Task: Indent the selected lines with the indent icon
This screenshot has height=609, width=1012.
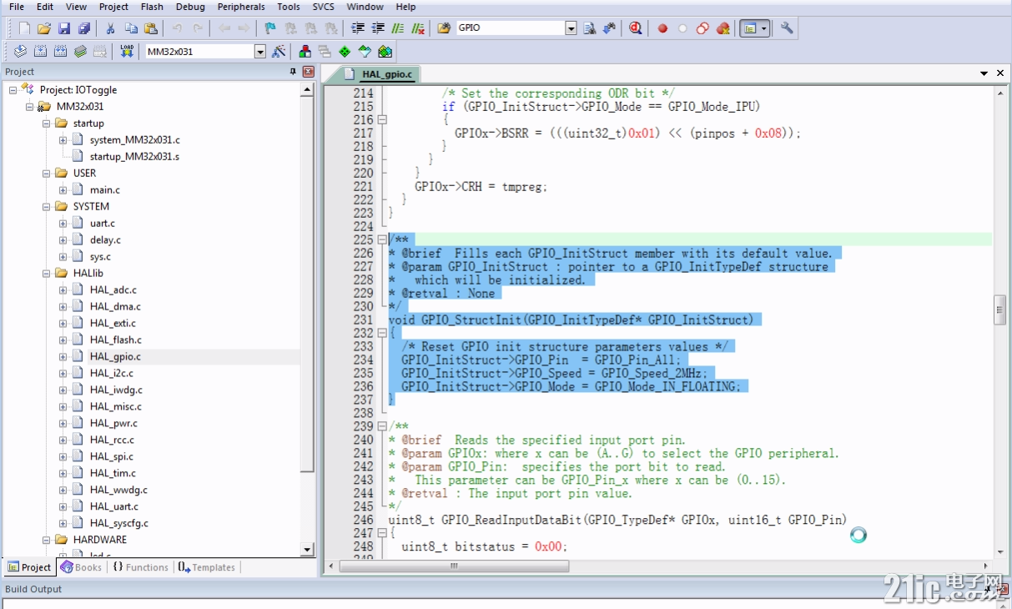Action: tap(358, 28)
